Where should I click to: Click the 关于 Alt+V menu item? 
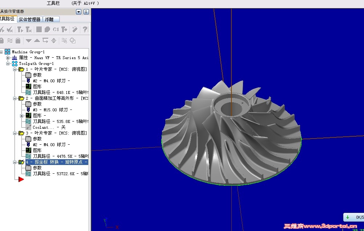pos(85,3)
